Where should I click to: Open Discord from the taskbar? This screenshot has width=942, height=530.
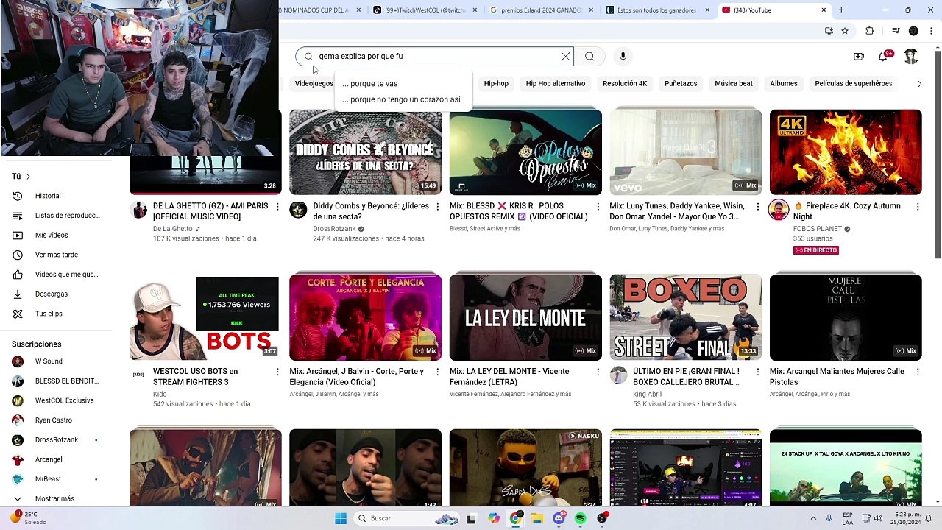point(559,518)
